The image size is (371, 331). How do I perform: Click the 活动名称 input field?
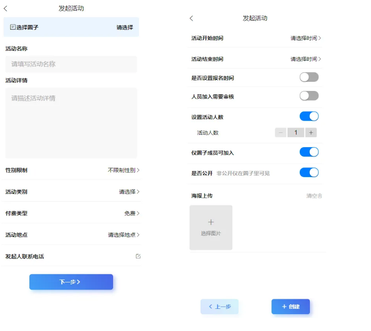(x=71, y=64)
